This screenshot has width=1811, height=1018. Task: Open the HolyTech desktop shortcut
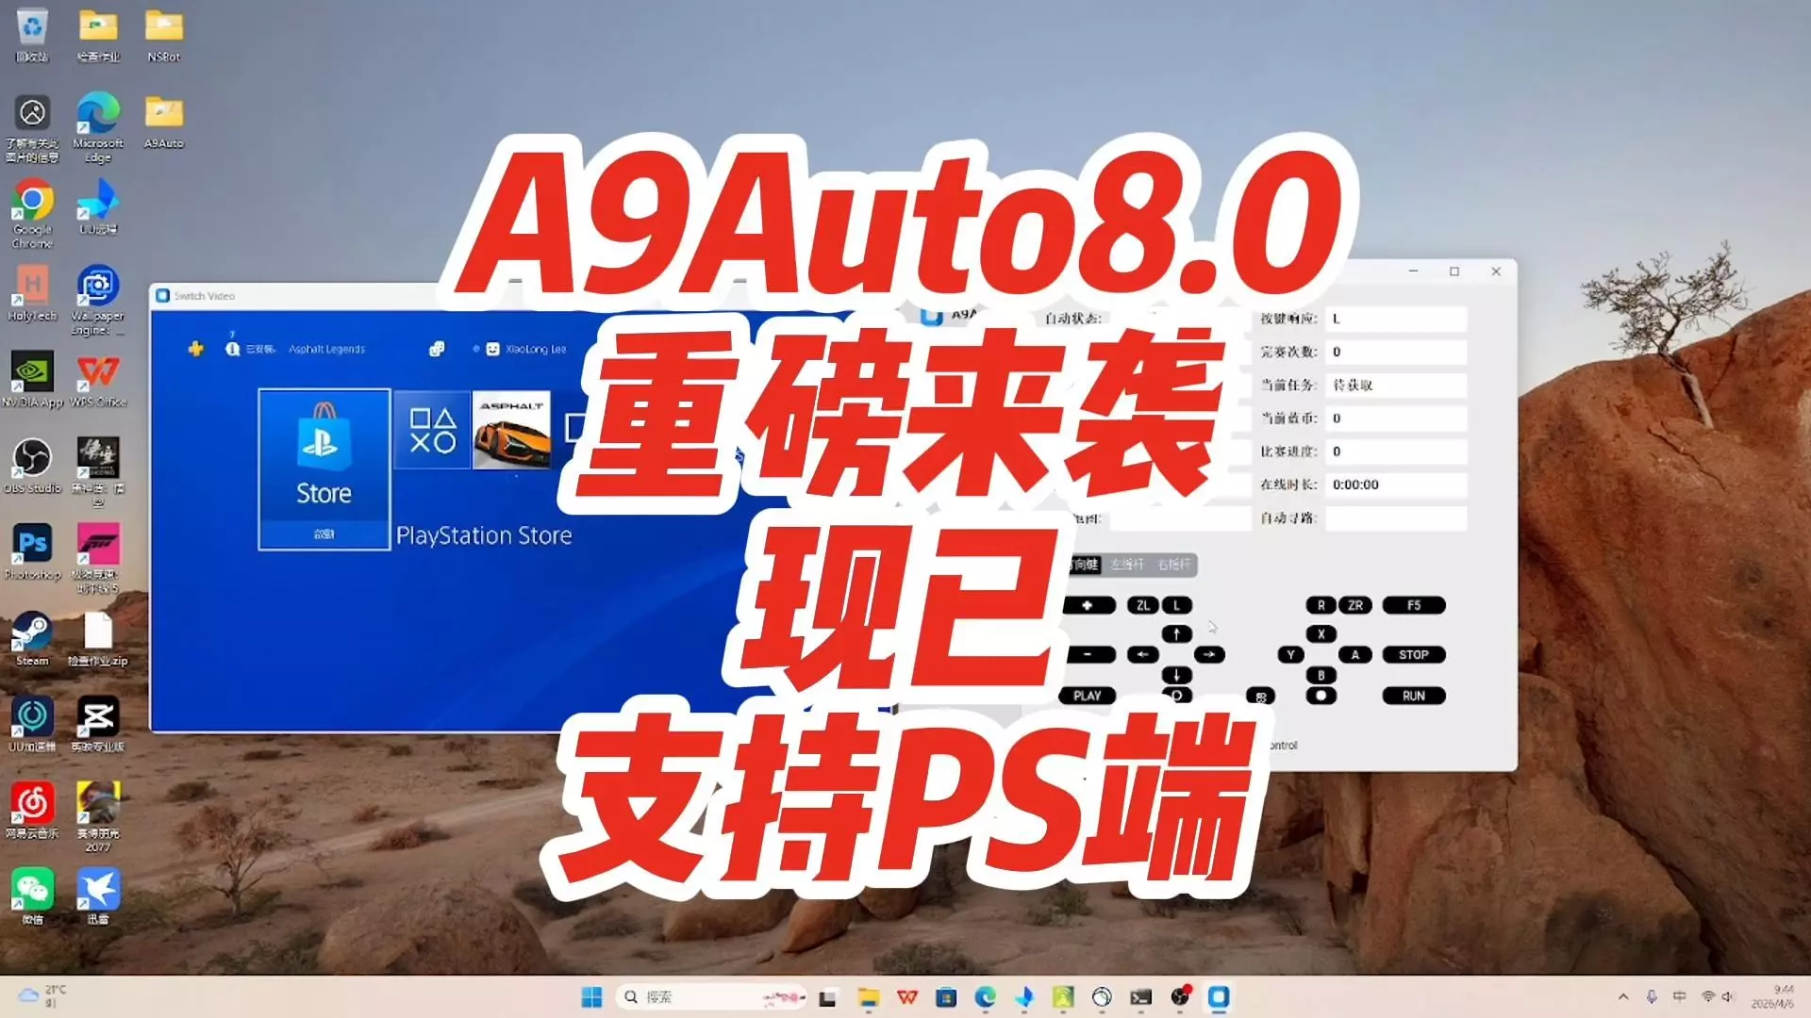32,292
